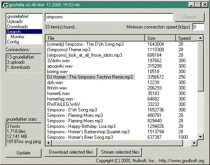Sort results by the File column header
Image resolution: width=210 pixels, height=165 pixels.
tap(95, 38)
